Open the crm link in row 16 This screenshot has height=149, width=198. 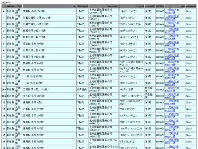[172, 129]
